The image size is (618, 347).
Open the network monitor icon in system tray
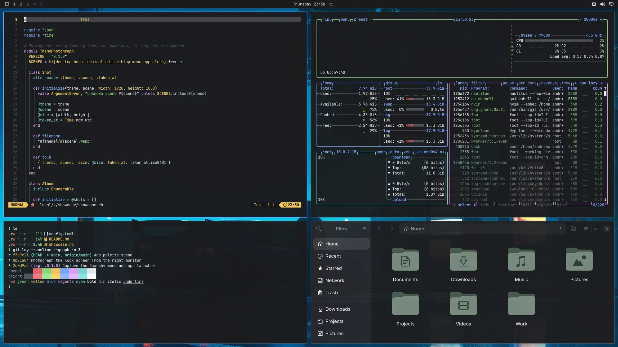611,4
